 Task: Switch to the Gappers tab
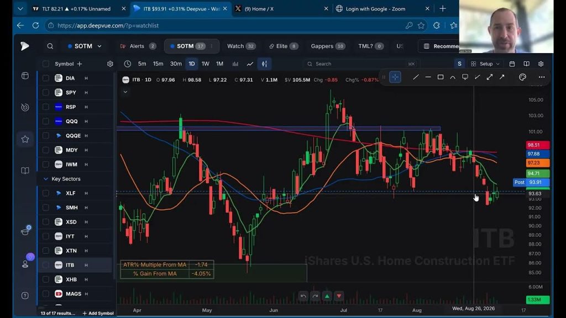tap(327, 46)
